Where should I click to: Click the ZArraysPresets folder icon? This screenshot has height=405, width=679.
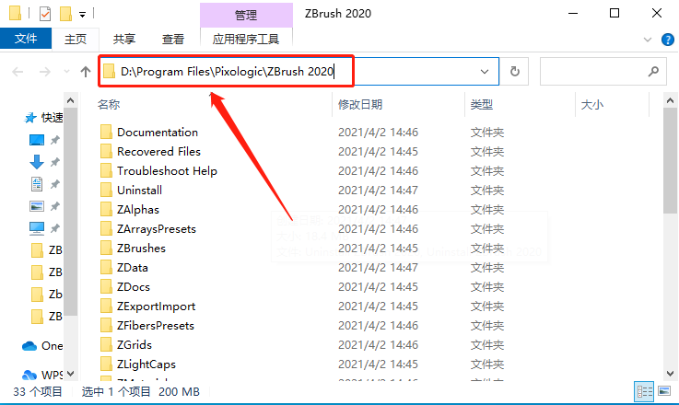(x=106, y=229)
